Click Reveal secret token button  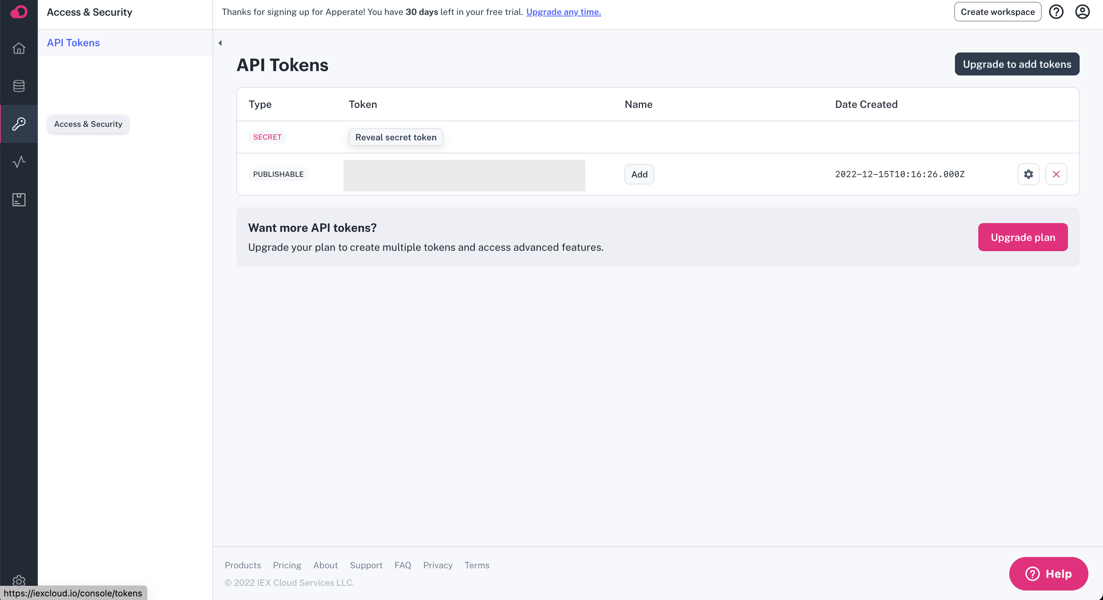(x=396, y=137)
